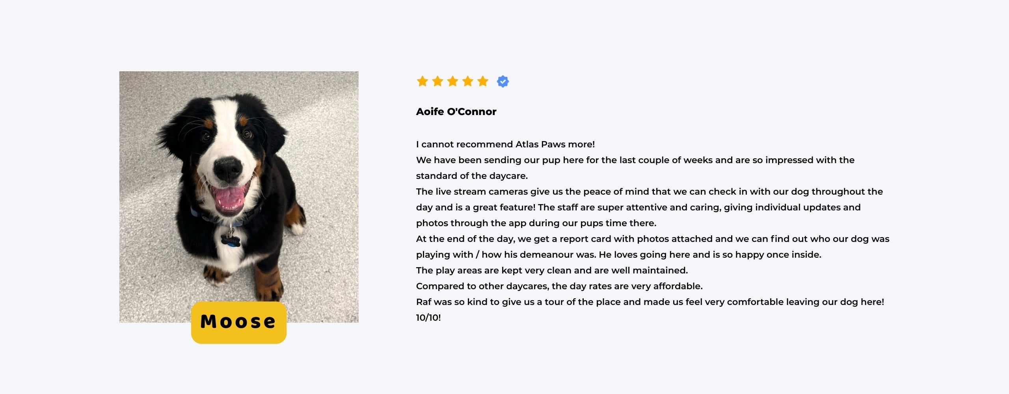Click the line starting 'The live stream cameras'
This screenshot has height=394, width=1009.
[650, 191]
